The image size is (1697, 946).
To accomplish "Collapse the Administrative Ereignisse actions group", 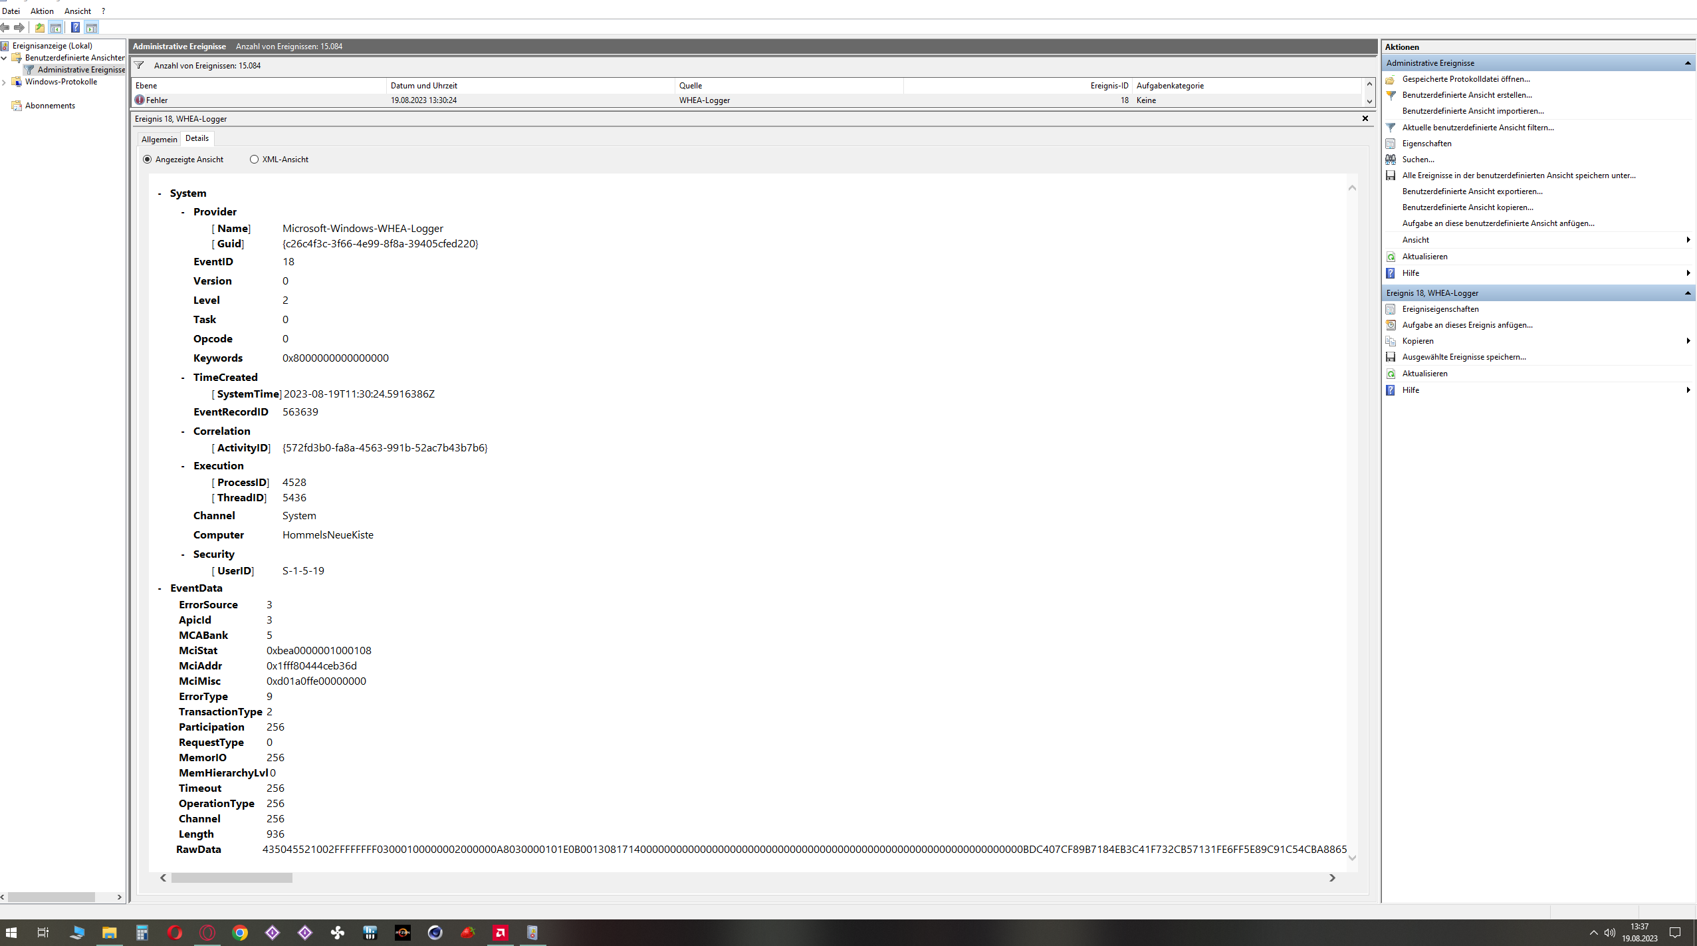I will (x=1687, y=63).
